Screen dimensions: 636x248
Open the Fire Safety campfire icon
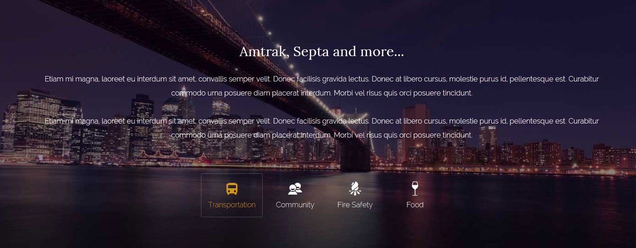click(355, 188)
